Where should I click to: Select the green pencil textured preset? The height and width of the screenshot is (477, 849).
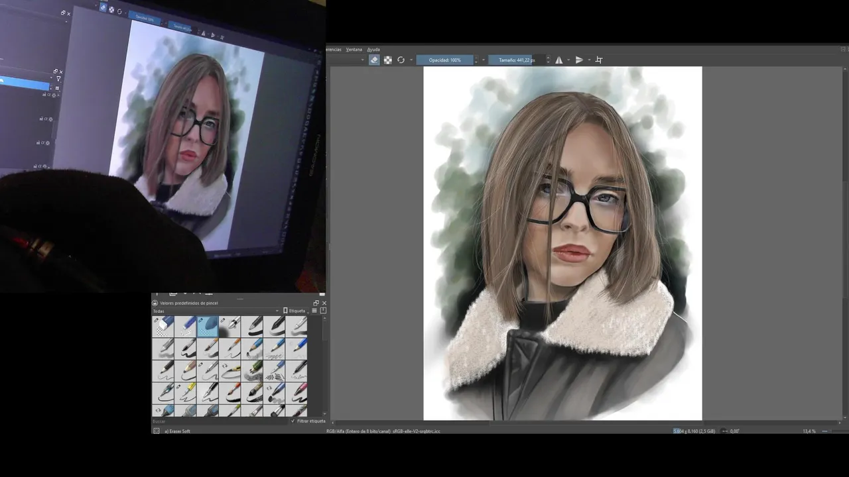tap(252, 370)
